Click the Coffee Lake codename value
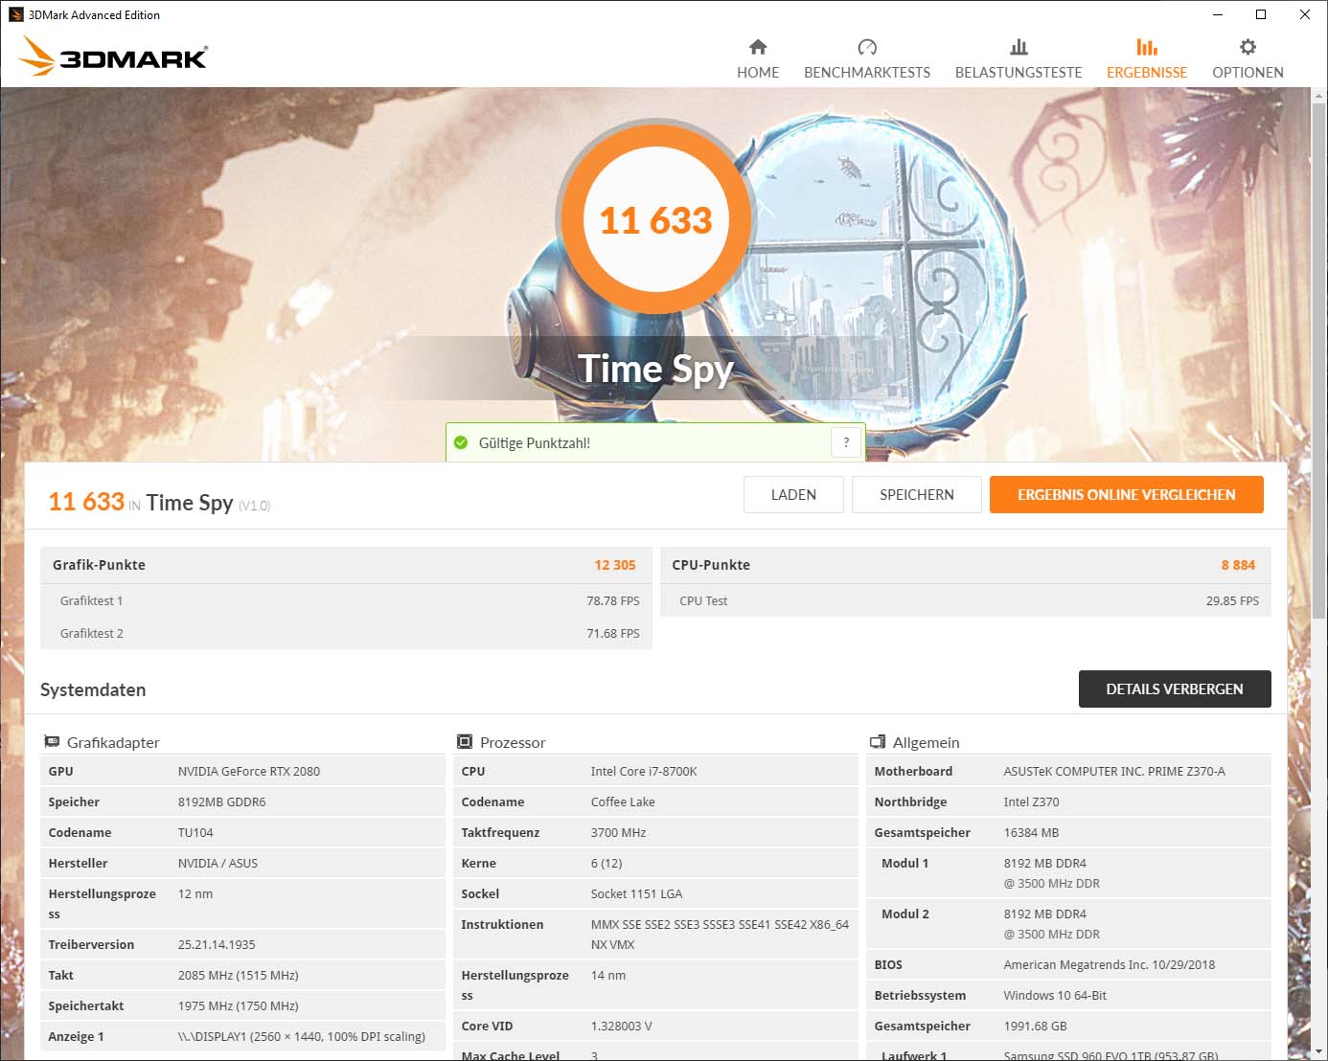This screenshot has height=1061, width=1328. click(x=623, y=801)
